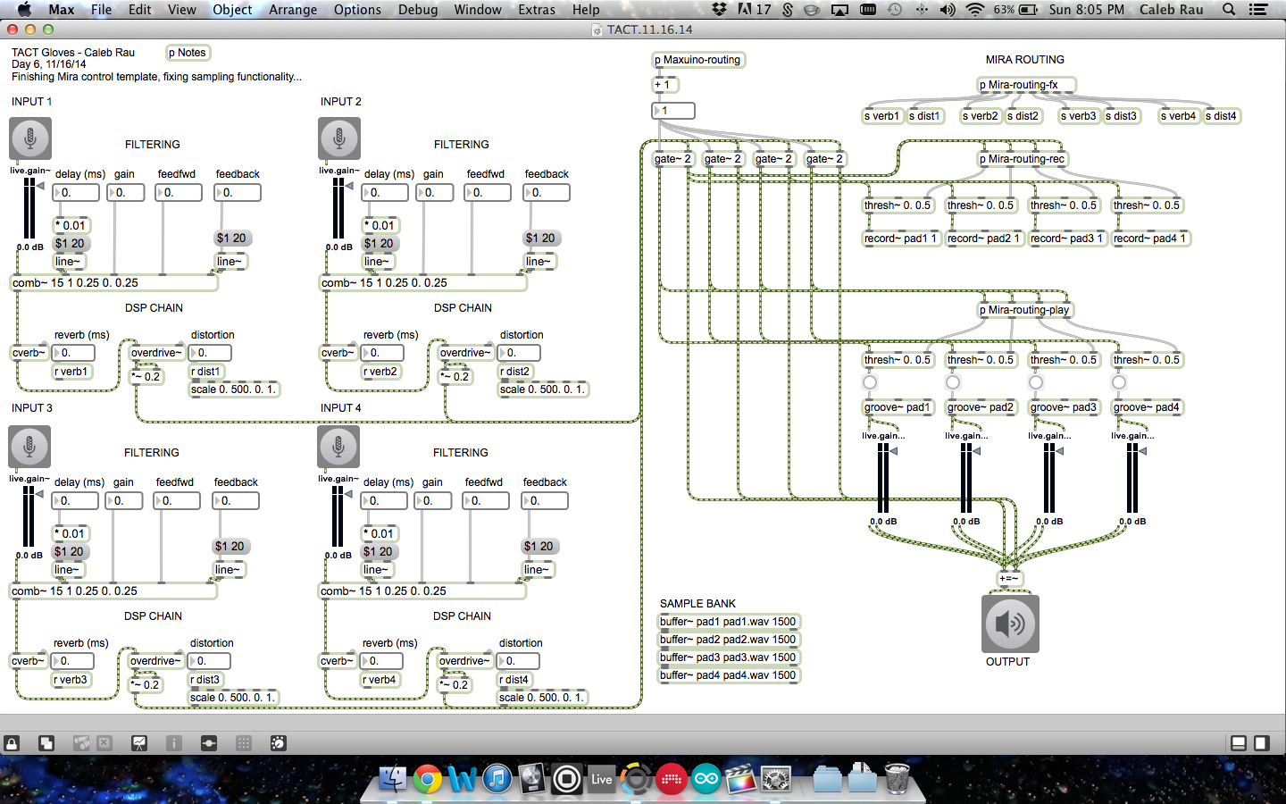Viewport: 1286px width, 804px height.
Task: Click the bang button above groove~ pad4
Action: point(1119,382)
